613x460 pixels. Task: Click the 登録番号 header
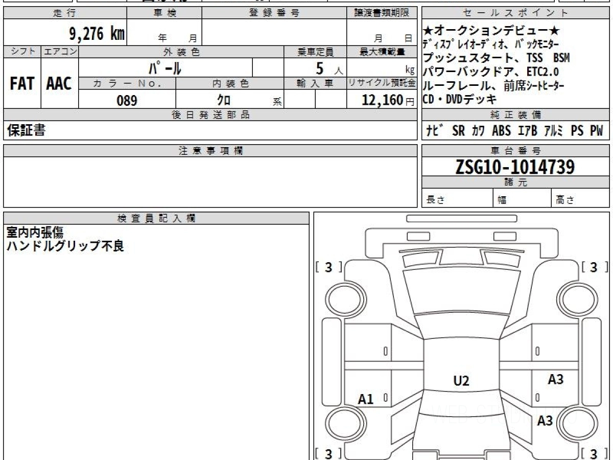point(274,13)
